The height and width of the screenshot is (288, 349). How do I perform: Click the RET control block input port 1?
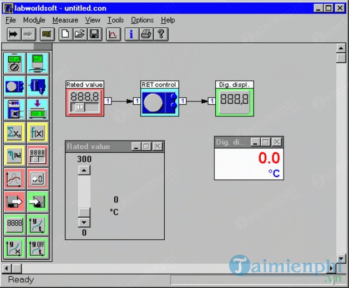coord(137,101)
